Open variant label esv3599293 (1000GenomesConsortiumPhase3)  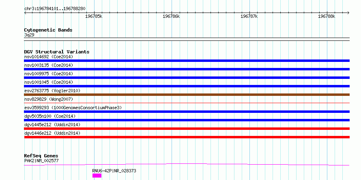click(x=73, y=108)
